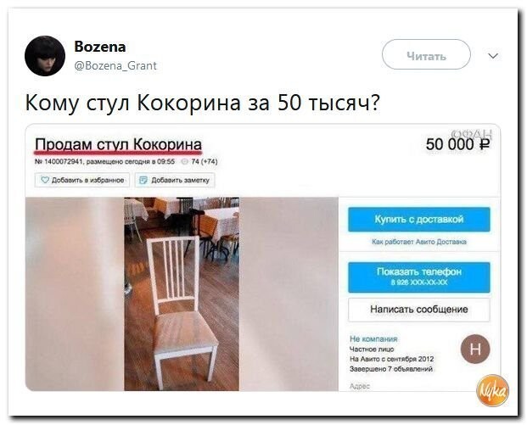
Task: Click the Показать телефон button
Action: click(419, 277)
